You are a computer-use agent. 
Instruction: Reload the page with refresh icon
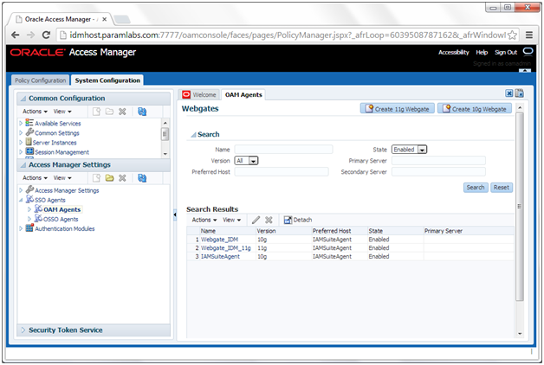point(46,35)
